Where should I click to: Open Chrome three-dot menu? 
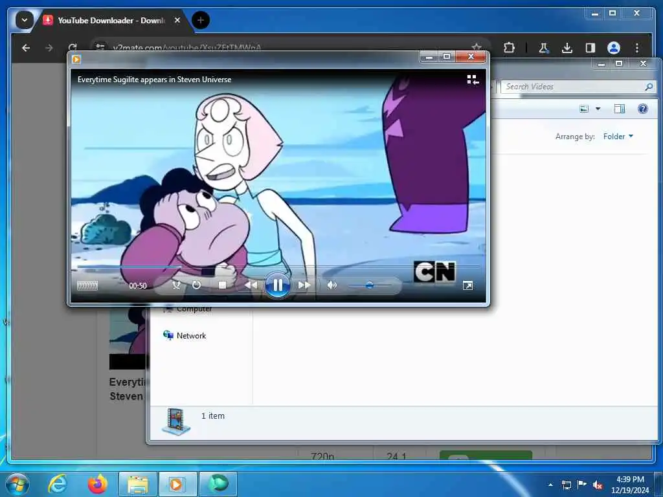tap(637, 48)
